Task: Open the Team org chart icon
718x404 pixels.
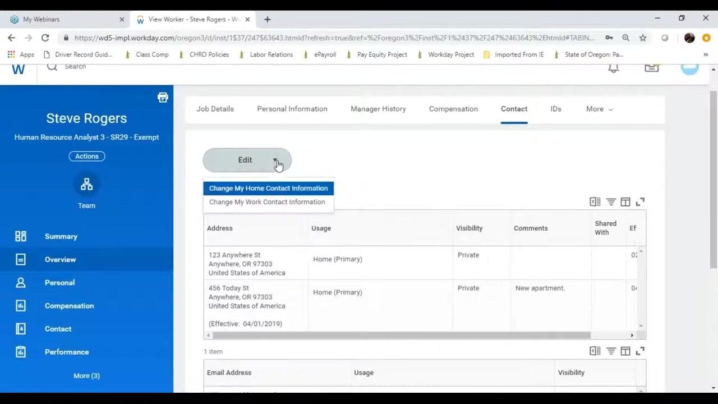Action: pos(86,185)
